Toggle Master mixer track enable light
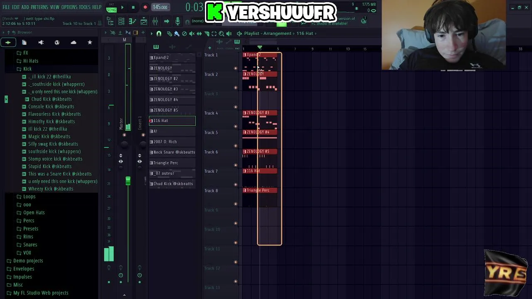 [124, 135]
